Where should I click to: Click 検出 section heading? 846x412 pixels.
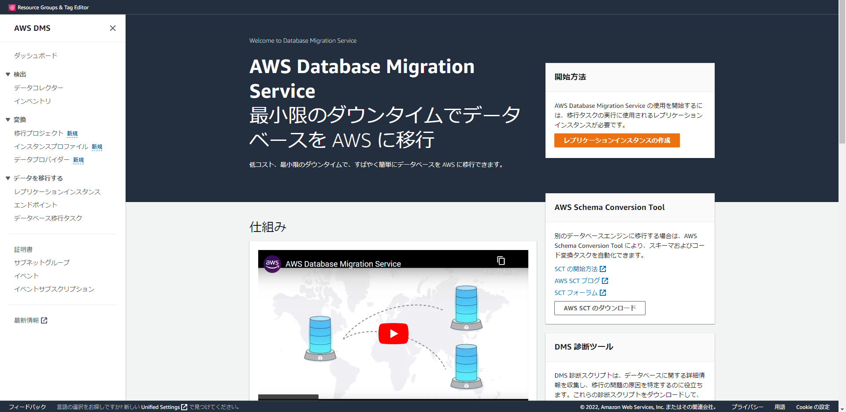pos(20,74)
